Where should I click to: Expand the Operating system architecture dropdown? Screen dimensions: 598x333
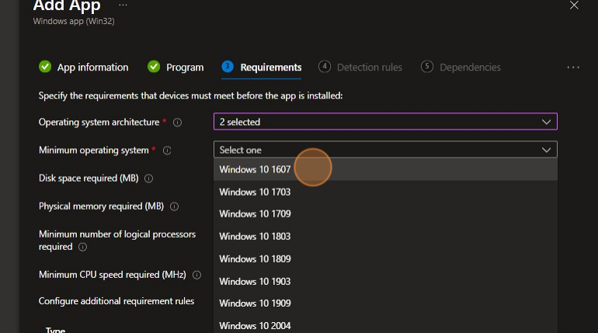point(385,122)
